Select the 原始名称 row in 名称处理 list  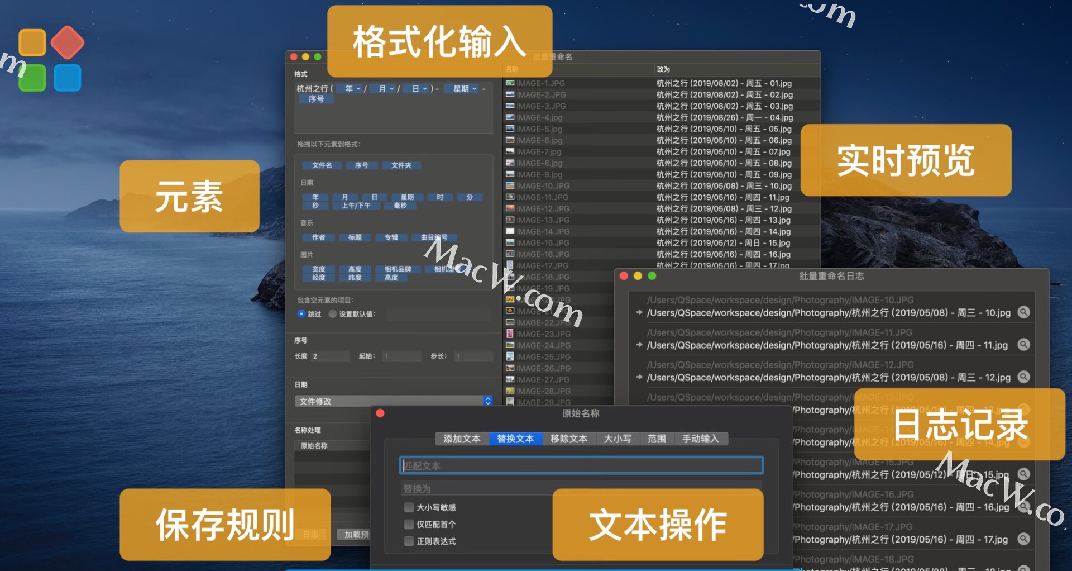332,446
